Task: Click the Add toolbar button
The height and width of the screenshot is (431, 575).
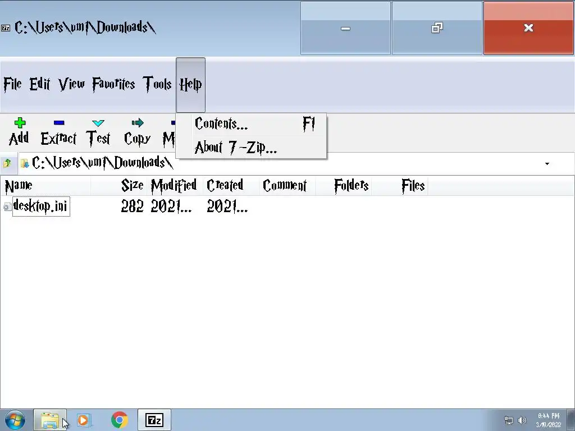Action: click(x=19, y=131)
